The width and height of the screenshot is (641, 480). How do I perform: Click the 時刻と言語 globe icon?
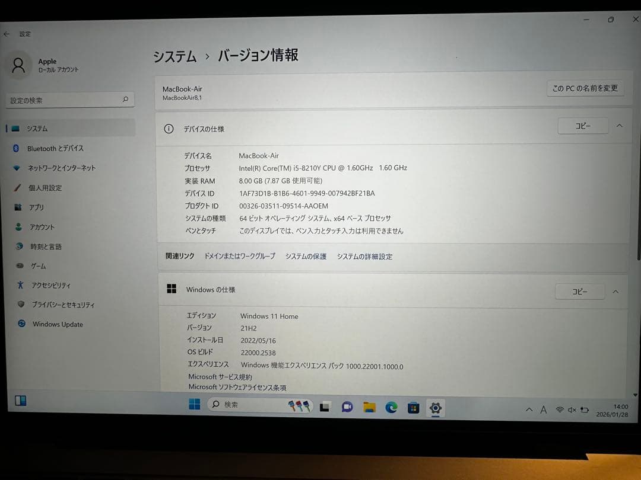pyautogui.click(x=19, y=246)
